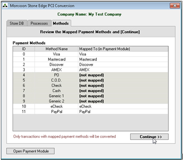Screen dimensions: 184x161
Task: Select the eCheck method name cell
Action: (x=57, y=106)
